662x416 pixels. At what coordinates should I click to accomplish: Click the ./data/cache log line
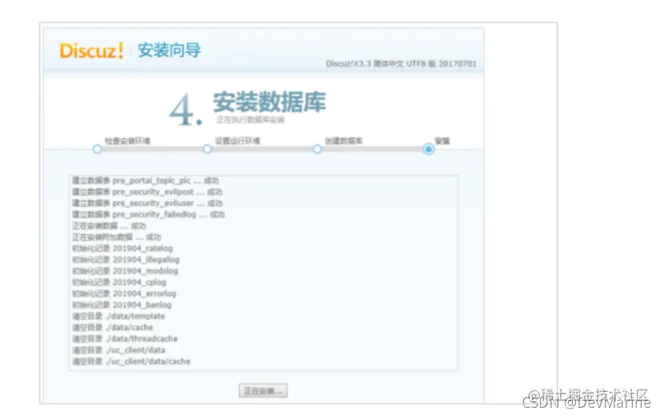[112, 328]
